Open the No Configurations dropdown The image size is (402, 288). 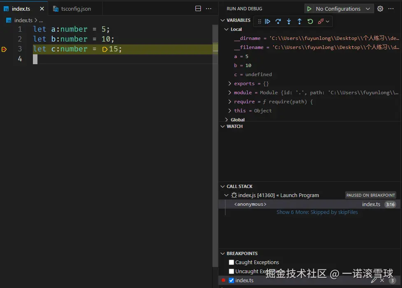(342, 9)
